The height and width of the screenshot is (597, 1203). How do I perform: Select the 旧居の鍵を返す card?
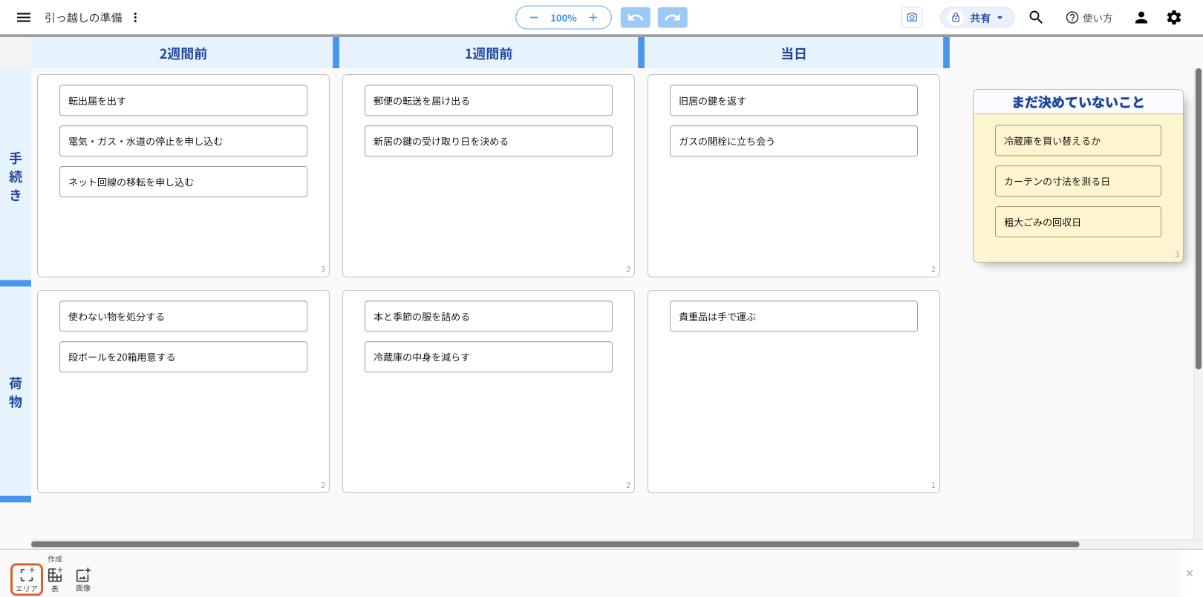[794, 100]
